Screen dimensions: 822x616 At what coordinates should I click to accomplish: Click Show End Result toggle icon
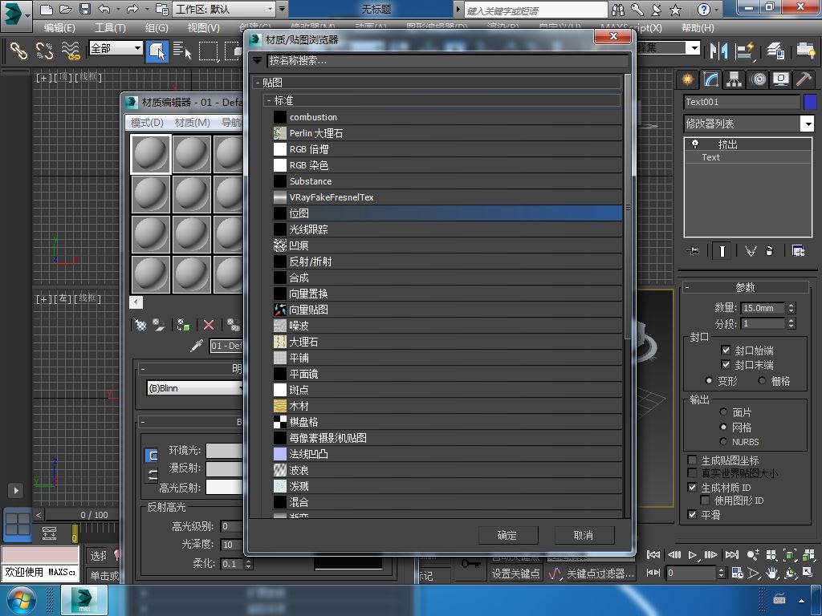tap(722, 251)
